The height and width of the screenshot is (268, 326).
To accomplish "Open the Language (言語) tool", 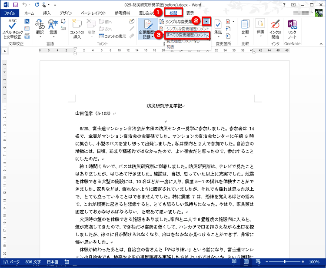I will pos(53,29).
